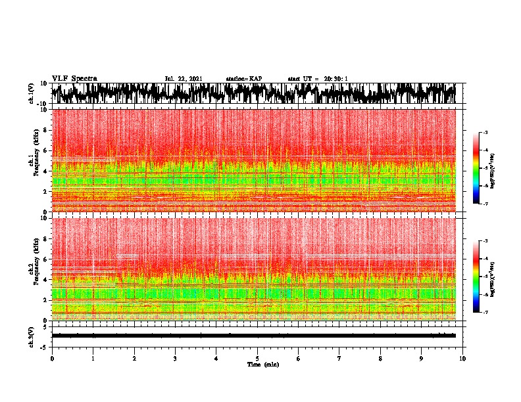Click the "station=KAP" header text
The image size is (521, 402).
(x=244, y=79)
